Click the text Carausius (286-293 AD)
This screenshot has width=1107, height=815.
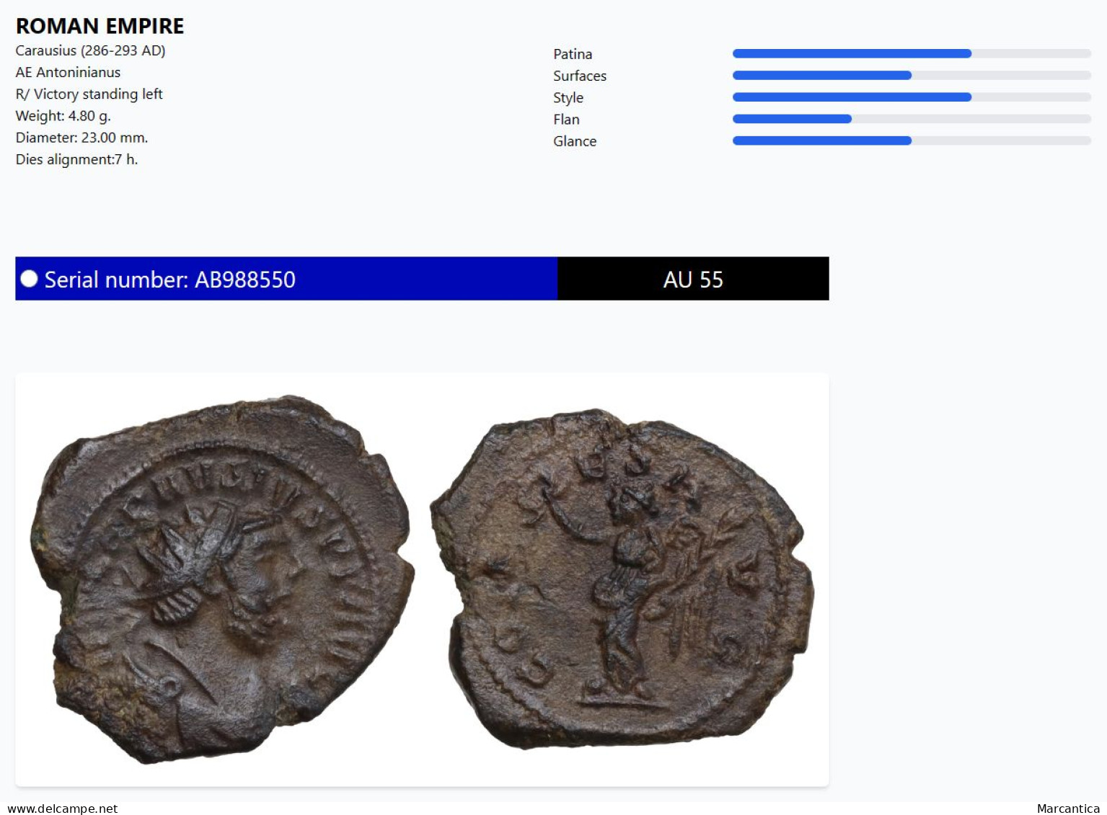[91, 50]
